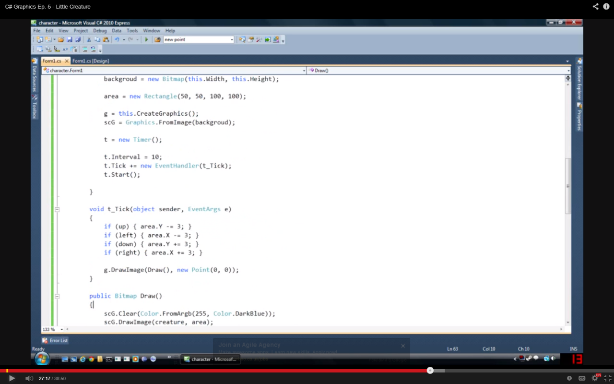614x384 pixels.
Task: Open the Error List panel
Action: coord(56,340)
